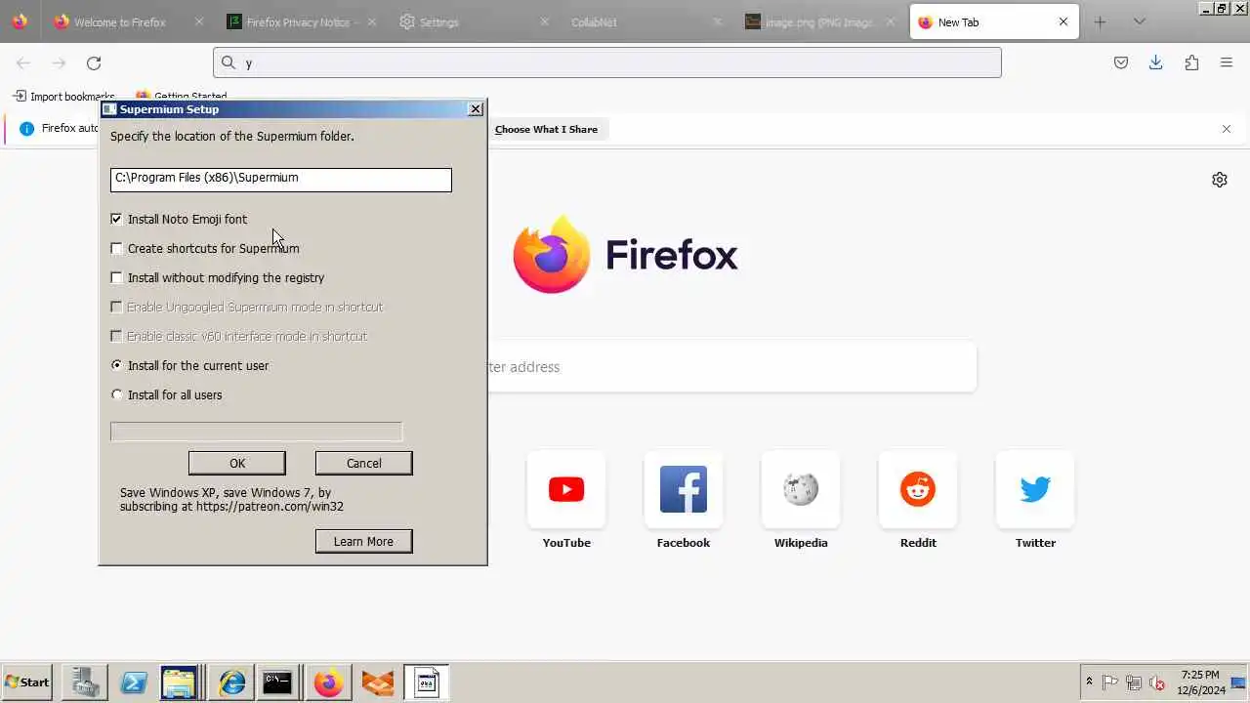
Task: Select the Supermium installer taskbar item
Action: [x=427, y=682]
